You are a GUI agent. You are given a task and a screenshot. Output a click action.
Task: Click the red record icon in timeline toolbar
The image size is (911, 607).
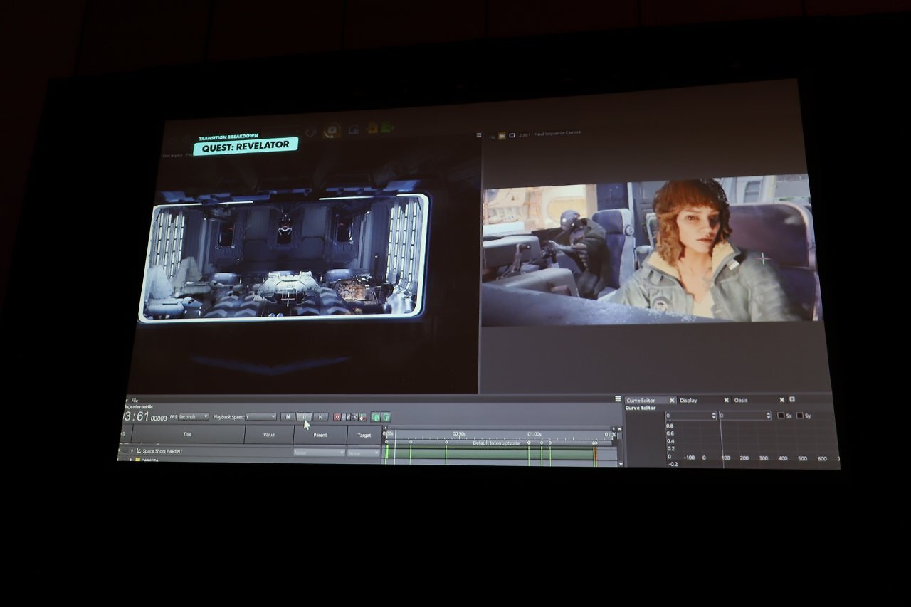(x=337, y=417)
